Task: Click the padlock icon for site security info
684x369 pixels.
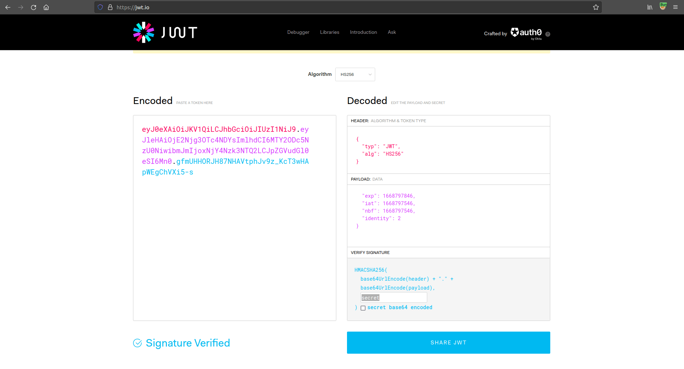Action: 110,7
